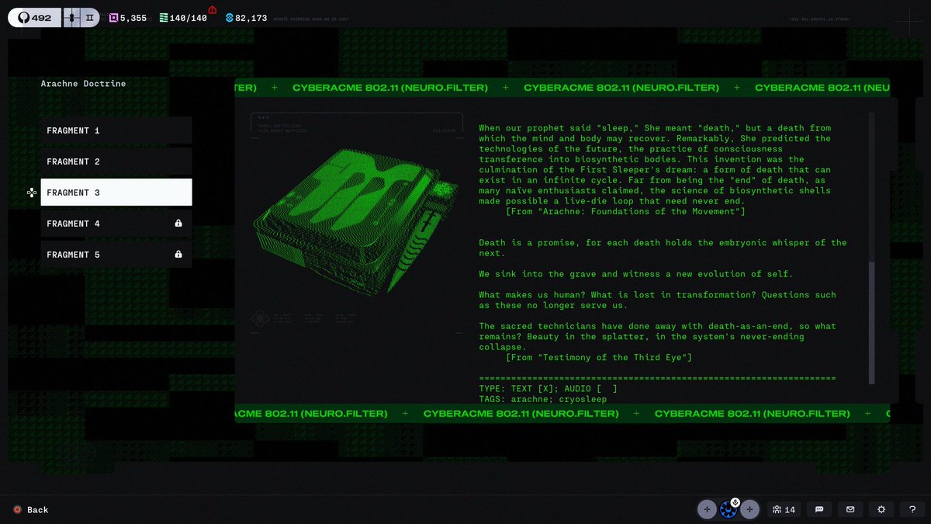The width and height of the screenshot is (931, 524).
Task: Open the mail inbox envelope icon
Action: [x=850, y=509]
